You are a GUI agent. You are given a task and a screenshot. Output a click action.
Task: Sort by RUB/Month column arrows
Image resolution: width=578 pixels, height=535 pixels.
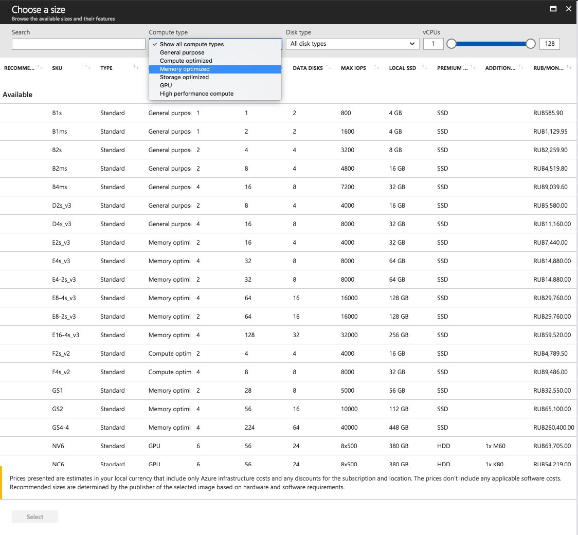tap(569, 67)
